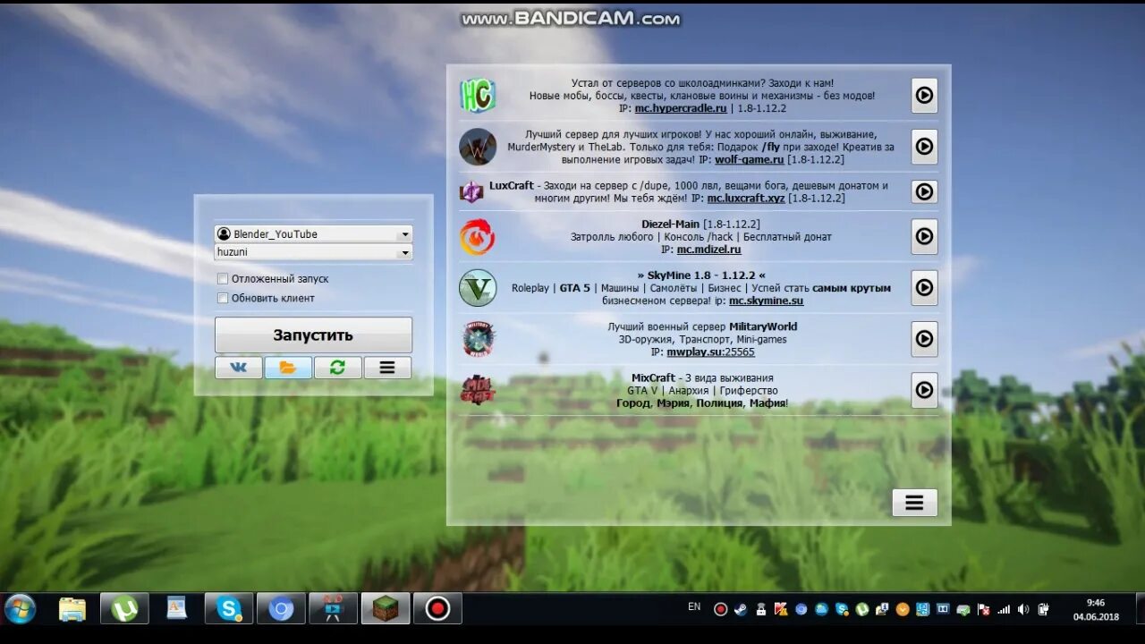Launch the MixCraft server with play button
The image size is (1145, 644).
pos(924,389)
